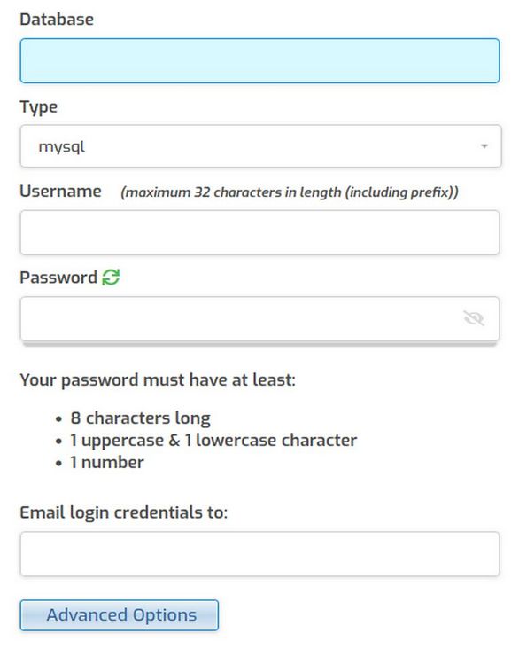Click the '8 characters long' requirement
The height and width of the screenshot is (649, 519).
[x=140, y=418]
